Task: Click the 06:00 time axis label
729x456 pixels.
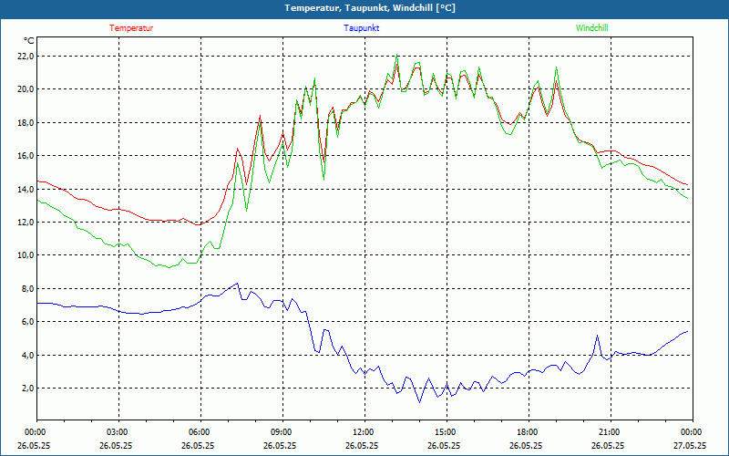Action: point(200,432)
